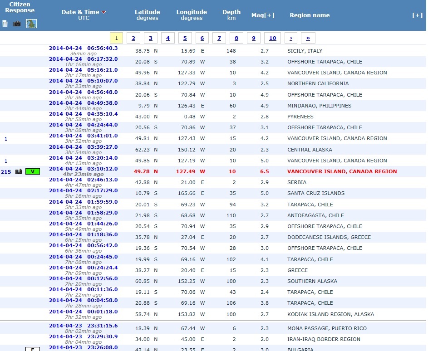Click last page double arrow button
Viewport: 428px width, 351px height.
[308, 38]
